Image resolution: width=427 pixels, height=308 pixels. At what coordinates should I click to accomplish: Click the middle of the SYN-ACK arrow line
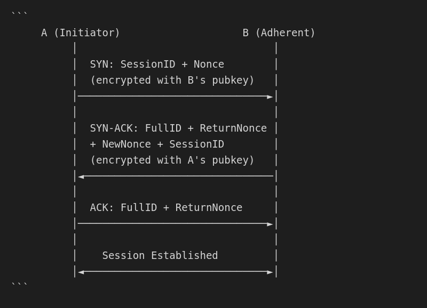pyautogui.click(x=175, y=176)
